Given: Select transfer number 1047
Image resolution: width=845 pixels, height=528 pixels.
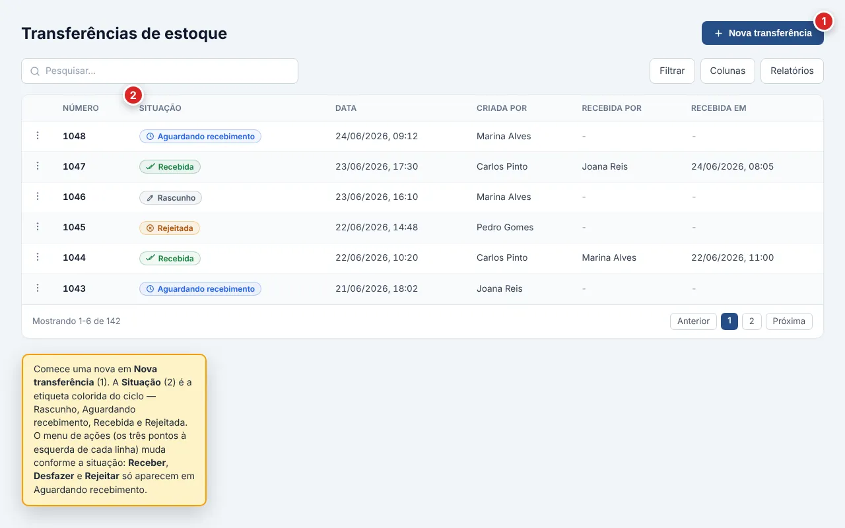Looking at the screenshot, I should point(74,166).
